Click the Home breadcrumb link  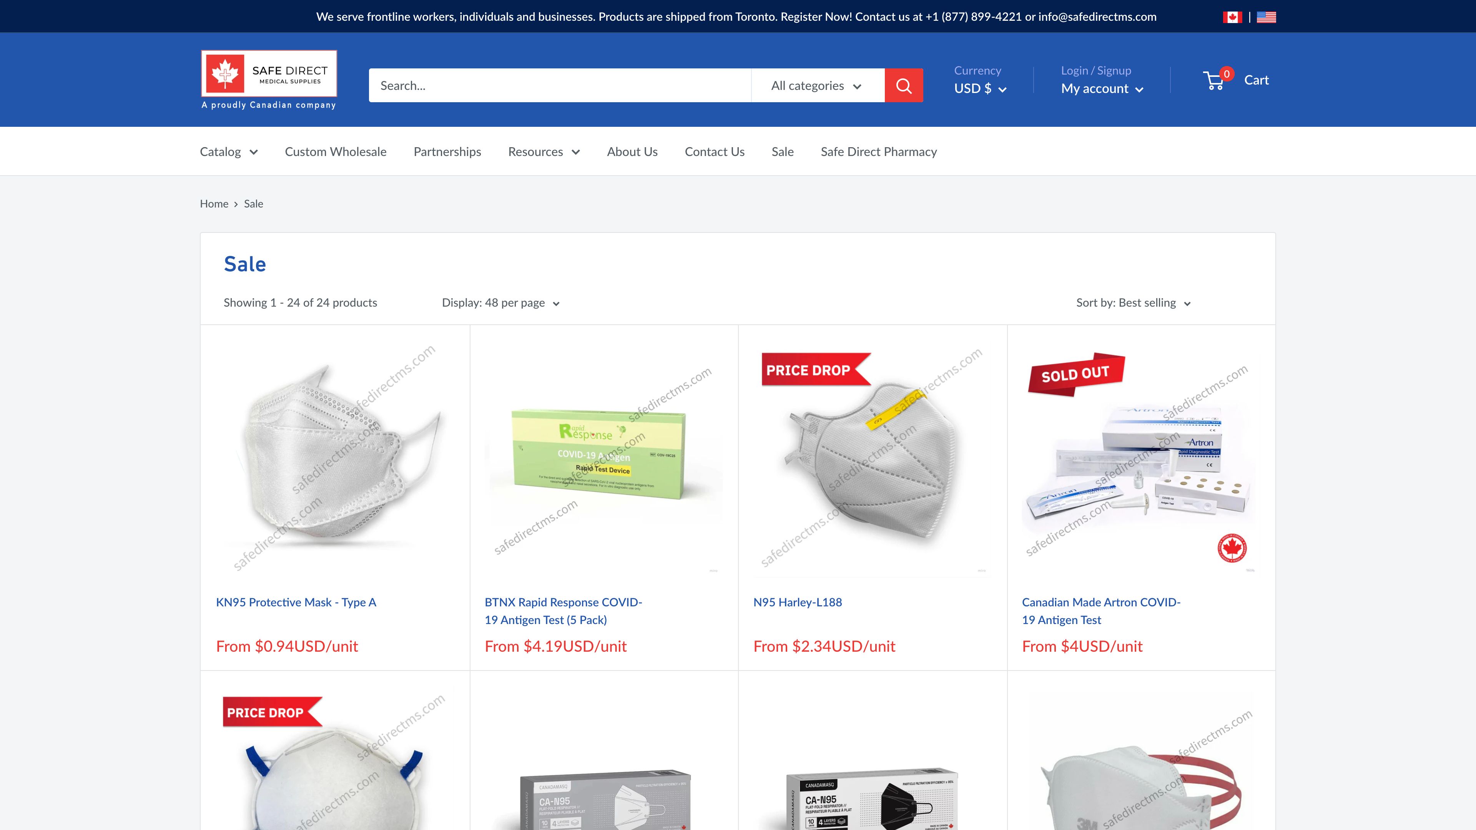[x=214, y=203]
